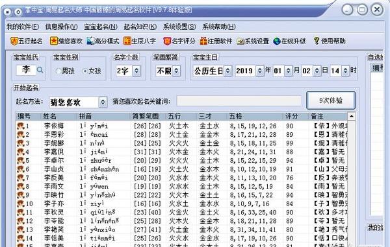This screenshot has width=390, height=247.
Task: Open the 系统帮助(H) menu
Action: [219, 27]
